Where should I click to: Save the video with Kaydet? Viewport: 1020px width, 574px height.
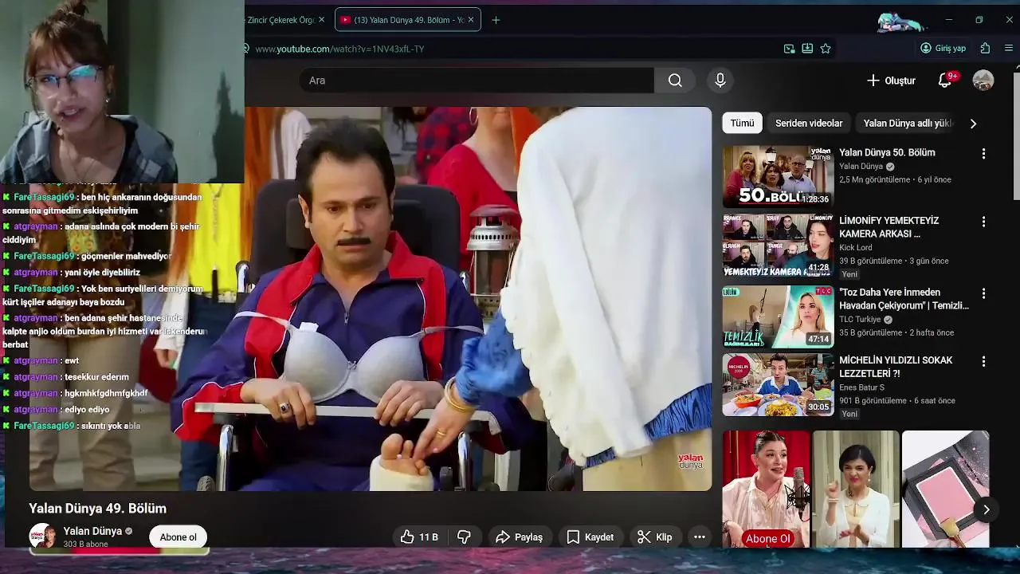click(x=590, y=537)
